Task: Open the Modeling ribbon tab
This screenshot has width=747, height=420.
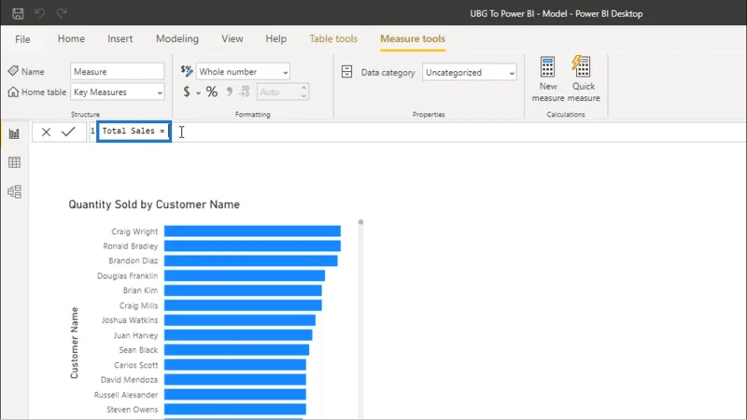Action: 177,38
